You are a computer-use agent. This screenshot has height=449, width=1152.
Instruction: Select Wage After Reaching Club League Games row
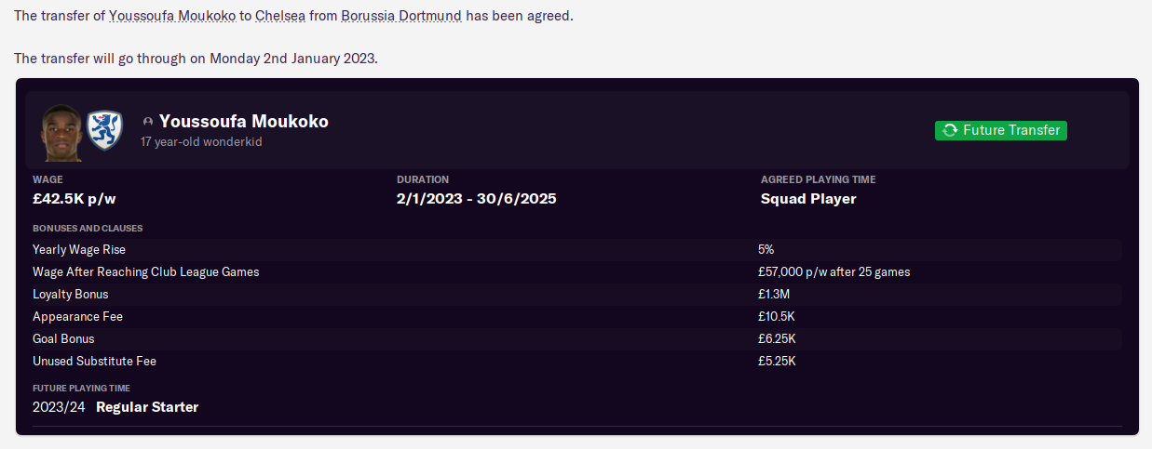pos(576,272)
